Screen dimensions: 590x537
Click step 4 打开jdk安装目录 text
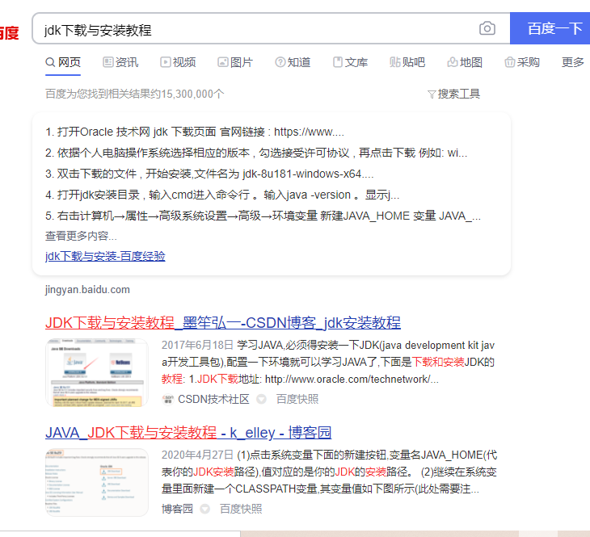[222, 195]
